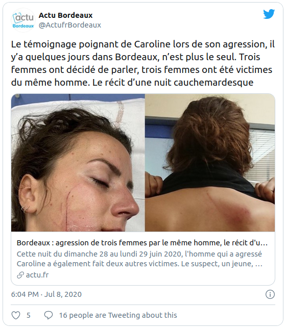
Task: Click the like count number 5
Action: point(29,315)
